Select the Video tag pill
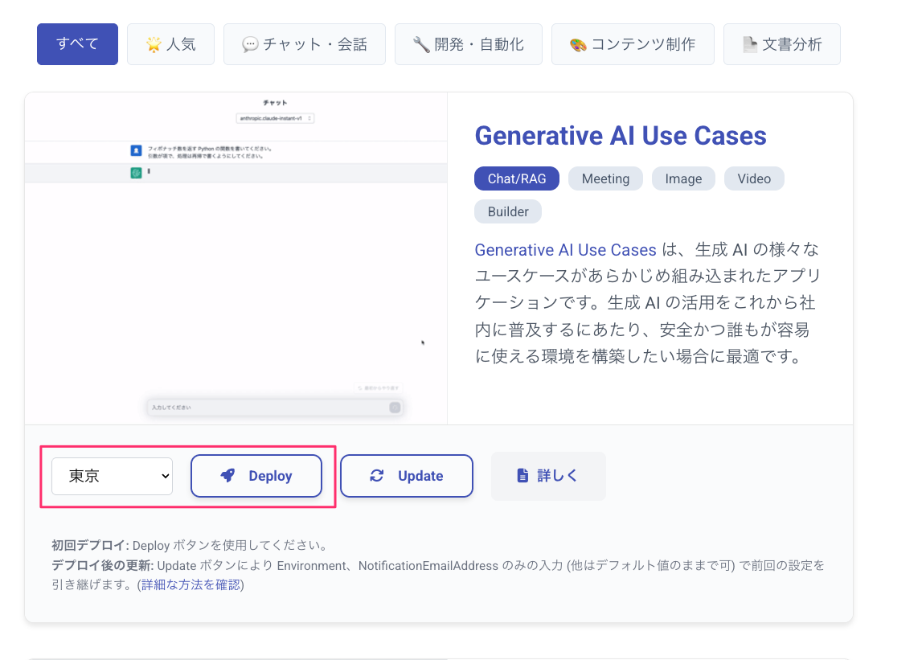 (x=754, y=178)
